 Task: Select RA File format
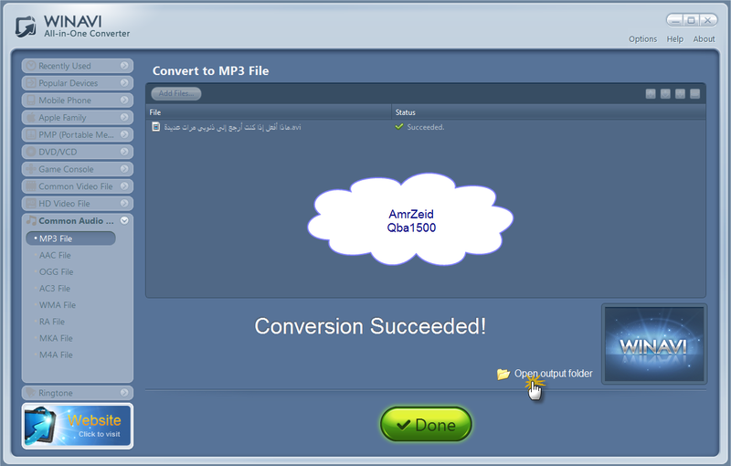[x=52, y=322]
